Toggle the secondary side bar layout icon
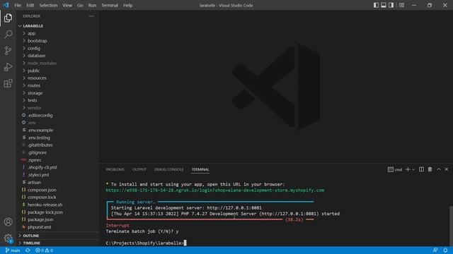Image resolution: width=453 pixels, height=254 pixels. [x=391, y=5]
